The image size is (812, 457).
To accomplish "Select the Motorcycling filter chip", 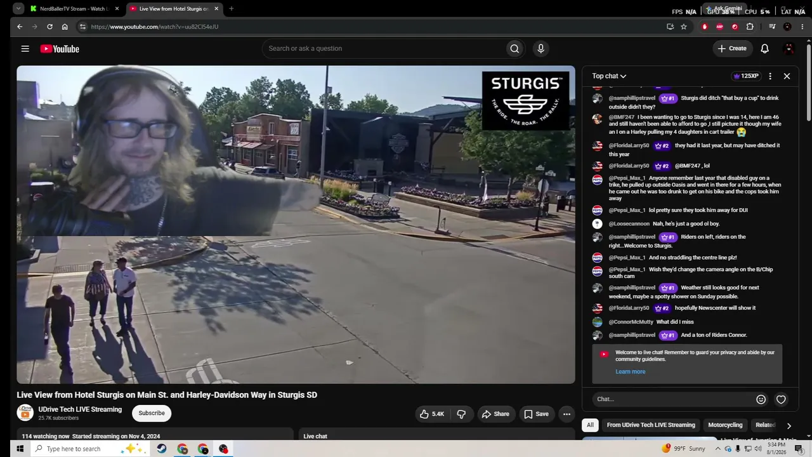I will (x=725, y=425).
